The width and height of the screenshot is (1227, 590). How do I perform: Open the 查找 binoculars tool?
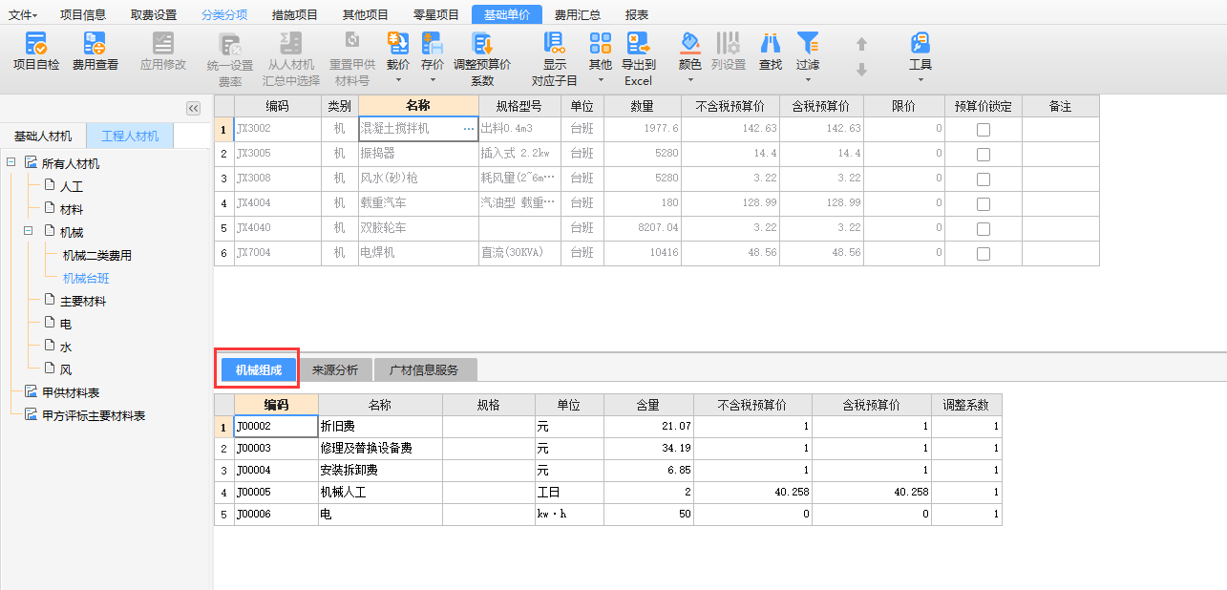pos(770,44)
